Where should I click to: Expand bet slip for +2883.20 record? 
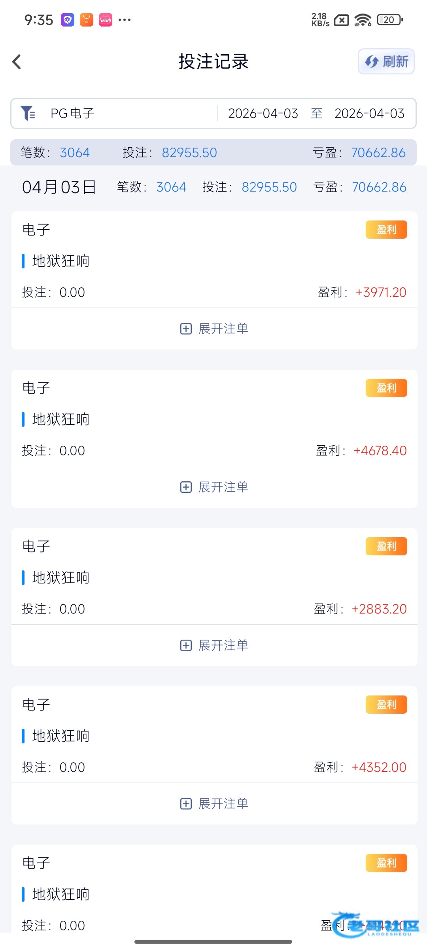pos(214,645)
